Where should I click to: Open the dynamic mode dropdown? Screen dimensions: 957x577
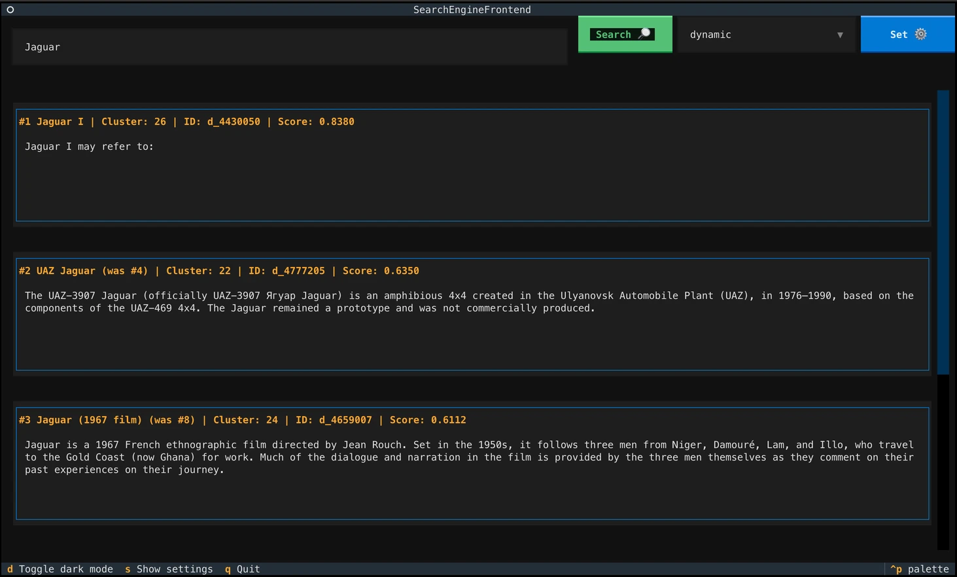[x=766, y=35]
